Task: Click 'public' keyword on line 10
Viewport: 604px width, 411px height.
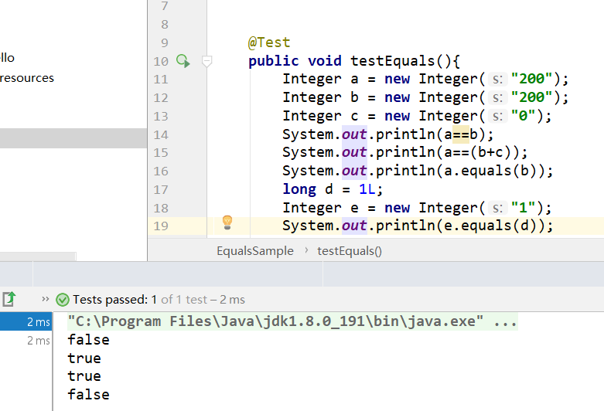Action: (274, 61)
